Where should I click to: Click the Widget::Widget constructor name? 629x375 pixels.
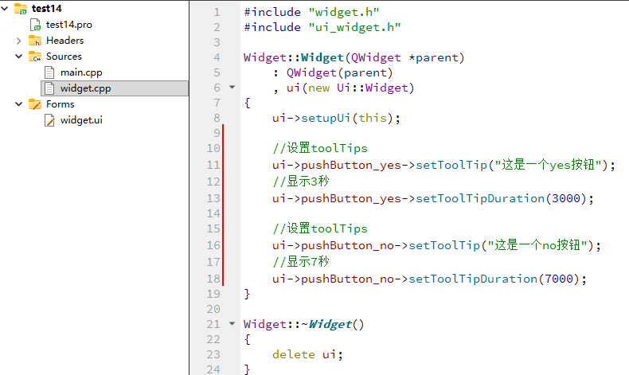point(322,57)
